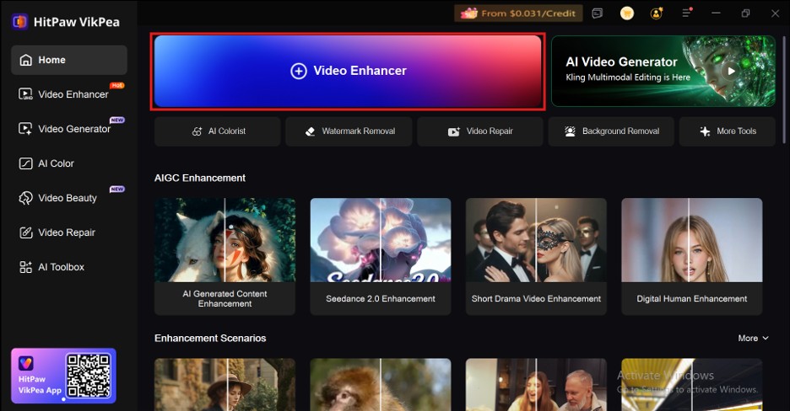This screenshot has height=411, width=790.
Task: Go to Video Repair in the sidebar
Action: (69, 232)
